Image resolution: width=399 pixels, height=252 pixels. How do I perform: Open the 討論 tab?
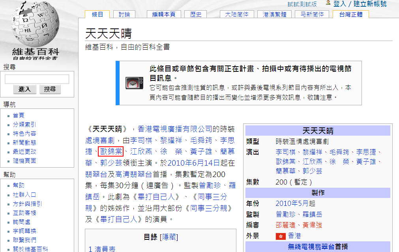coord(124,15)
